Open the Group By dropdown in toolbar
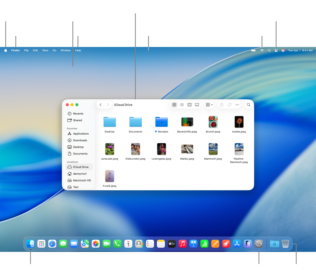 tap(209, 105)
